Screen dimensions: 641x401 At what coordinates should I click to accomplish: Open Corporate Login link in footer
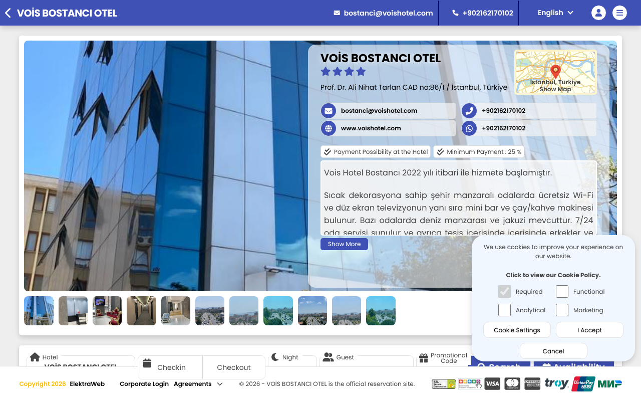[144, 384]
